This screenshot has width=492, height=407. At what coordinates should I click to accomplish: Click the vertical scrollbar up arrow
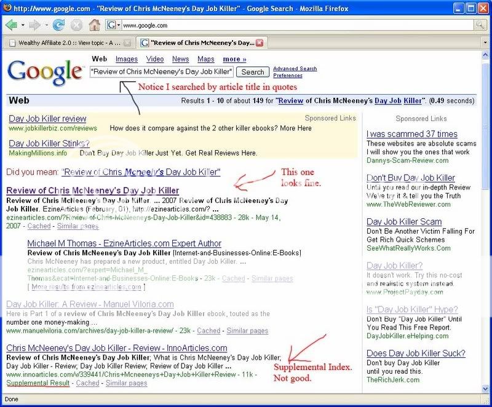pyautogui.click(x=485, y=55)
